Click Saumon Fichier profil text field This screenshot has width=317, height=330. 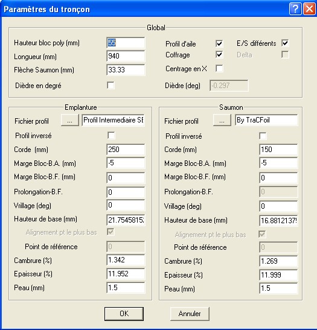coord(266,120)
